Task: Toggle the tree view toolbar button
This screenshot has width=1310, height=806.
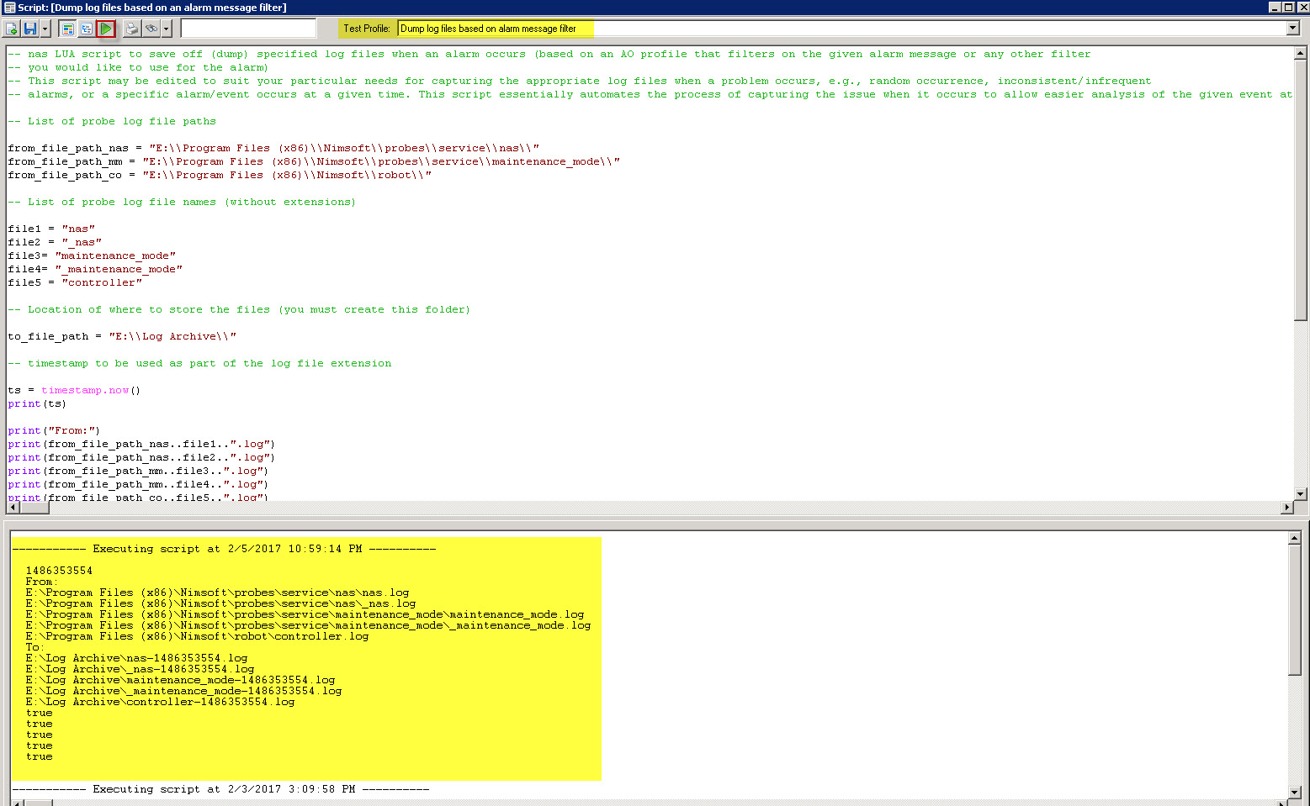Action: tap(86, 29)
